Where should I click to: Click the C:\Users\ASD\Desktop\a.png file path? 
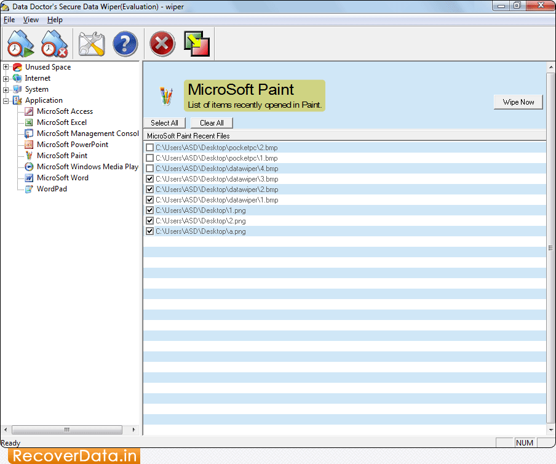coord(201,231)
